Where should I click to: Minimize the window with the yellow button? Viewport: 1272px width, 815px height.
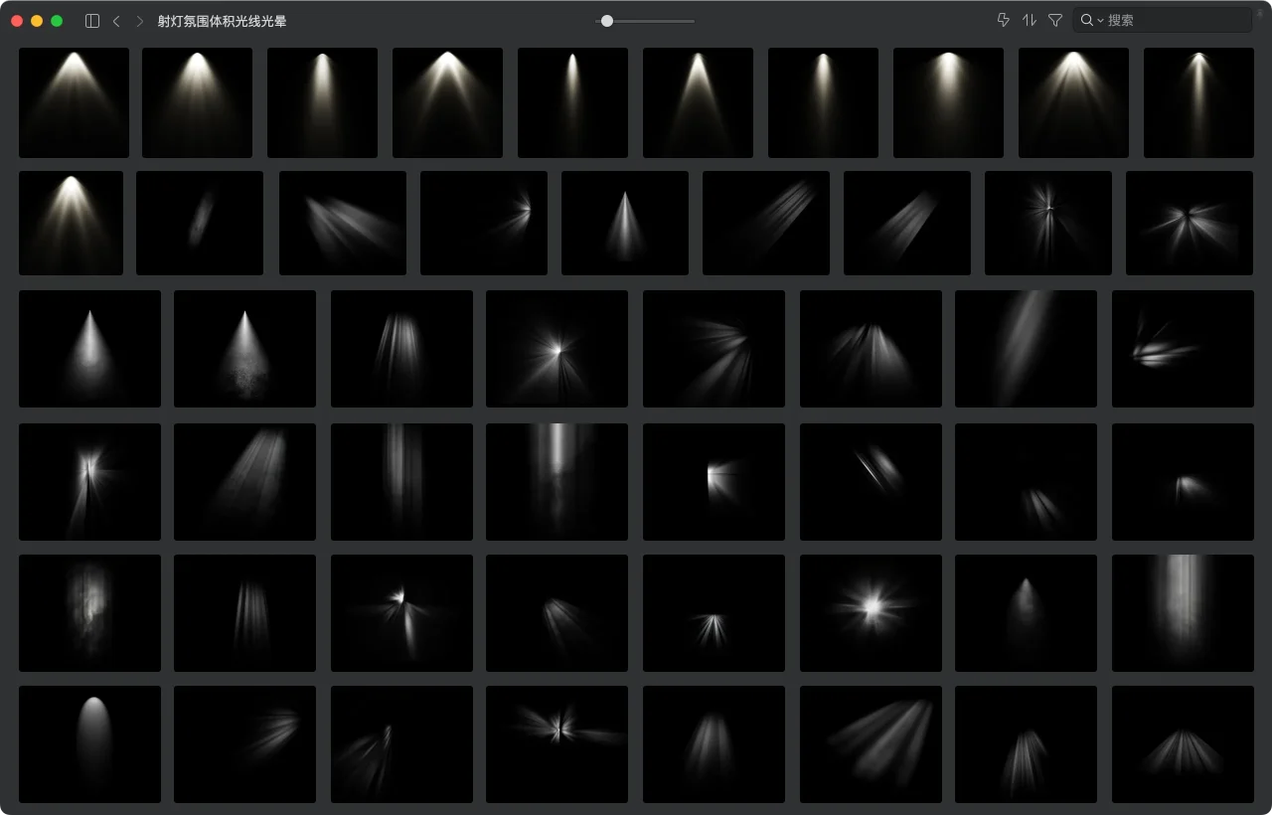tap(37, 21)
